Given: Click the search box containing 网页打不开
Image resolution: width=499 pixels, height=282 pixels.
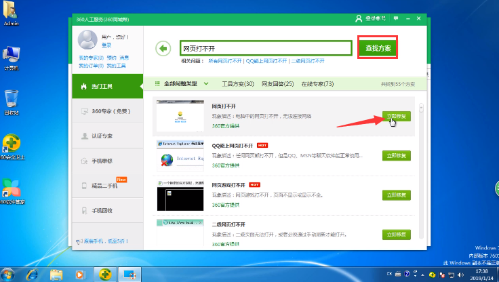Looking at the screenshot, I should pyautogui.click(x=266, y=48).
